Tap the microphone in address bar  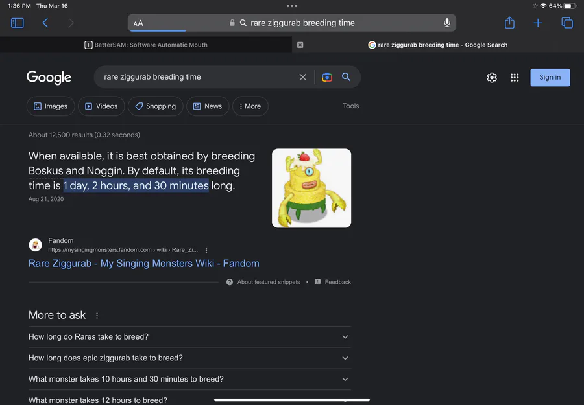[447, 23]
